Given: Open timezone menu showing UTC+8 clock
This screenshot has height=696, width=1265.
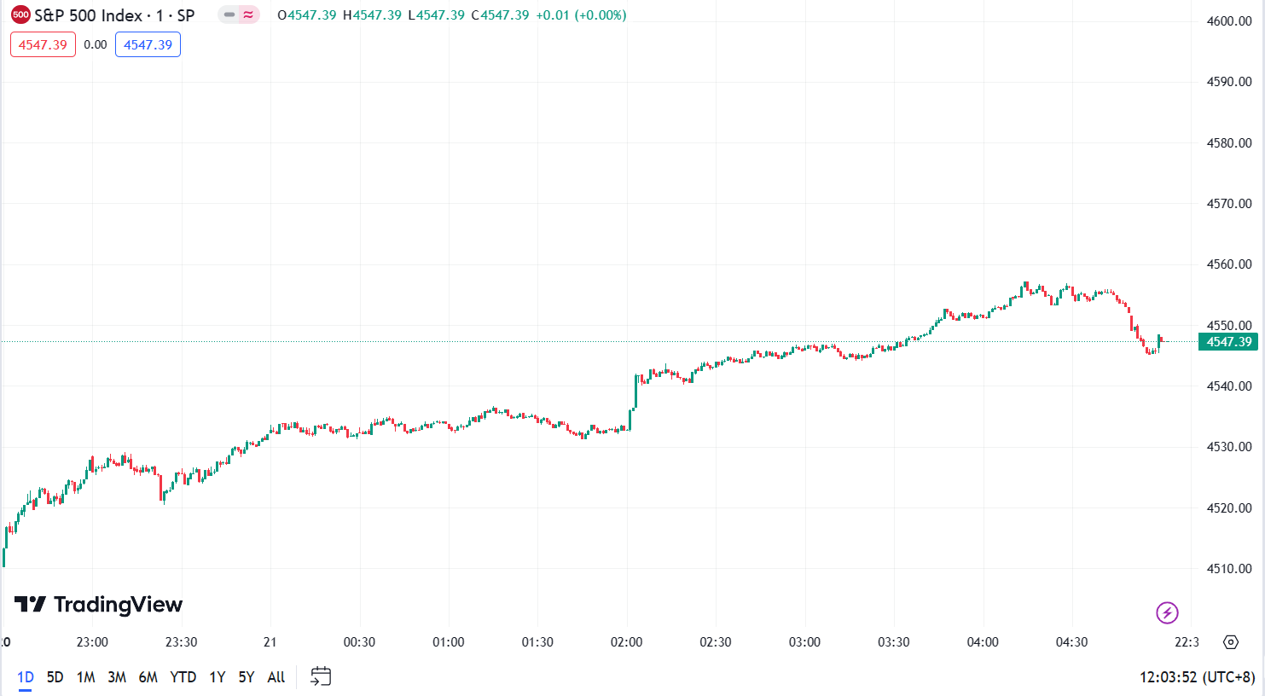Looking at the screenshot, I should (1197, 677).
